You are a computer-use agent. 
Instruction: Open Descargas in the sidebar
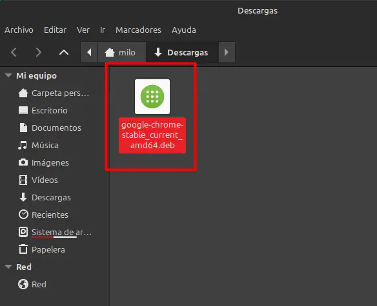(x=51, y=198)
